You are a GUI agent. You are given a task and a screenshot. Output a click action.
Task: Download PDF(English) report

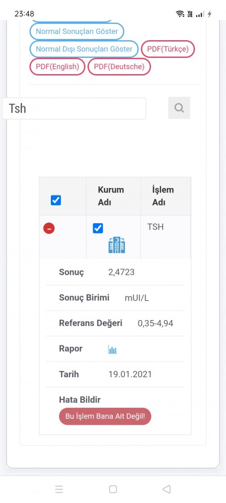[57, 67]
